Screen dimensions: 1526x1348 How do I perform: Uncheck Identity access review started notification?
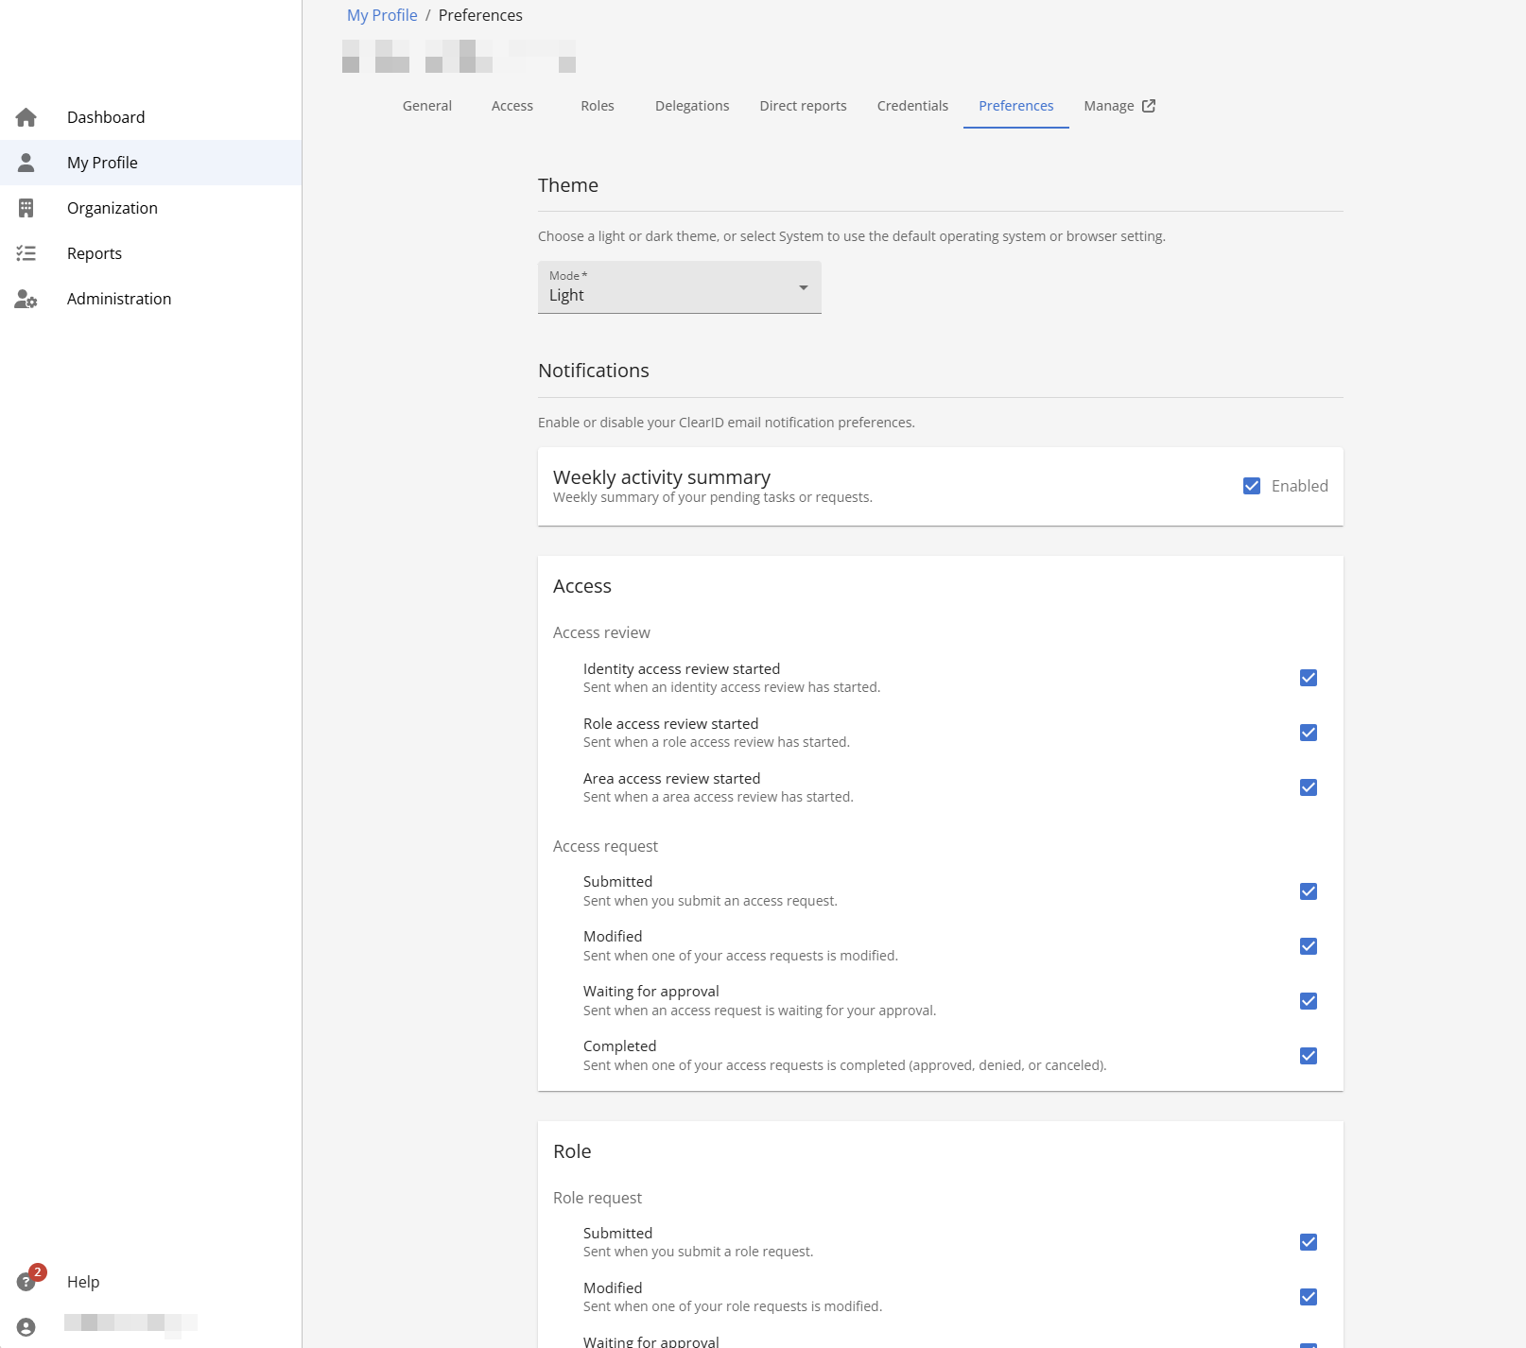(1309, 678)
